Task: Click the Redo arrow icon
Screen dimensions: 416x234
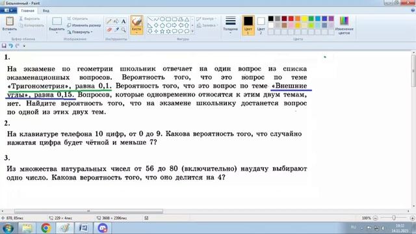Action: [18, 45]
